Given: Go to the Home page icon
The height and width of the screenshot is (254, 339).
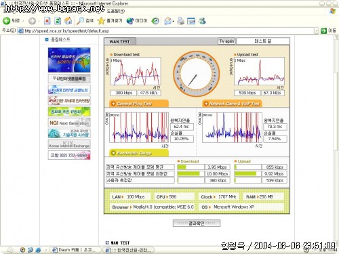Looking at the screenshot, I should [x=68, y=21].
